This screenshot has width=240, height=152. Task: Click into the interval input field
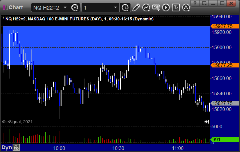[97, 8]
